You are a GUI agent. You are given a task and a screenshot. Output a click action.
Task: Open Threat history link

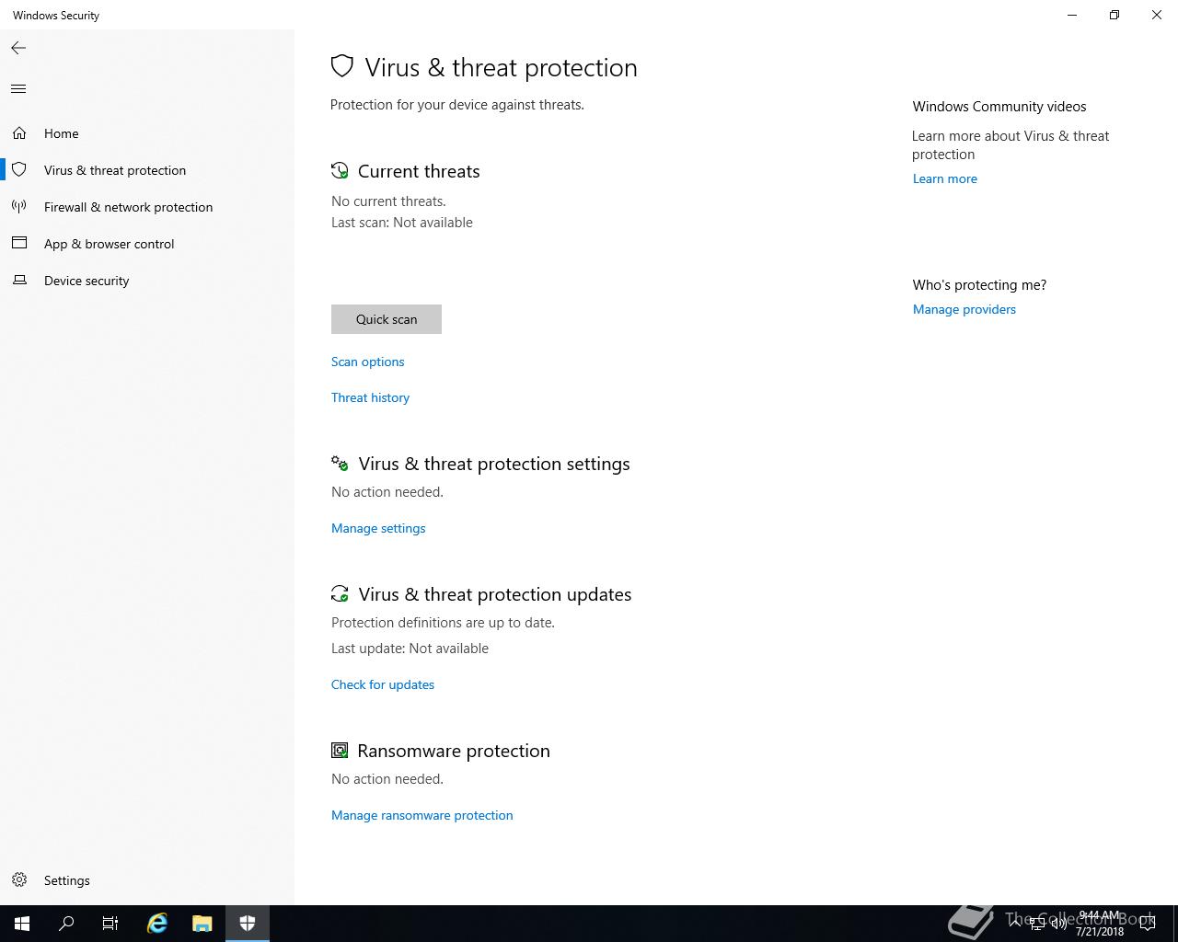pos(370,397)
